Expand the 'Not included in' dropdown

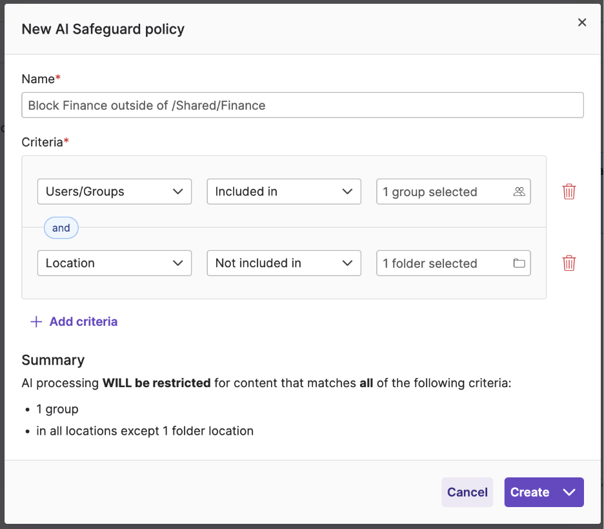pyautogui.click(x=283, y=263)
